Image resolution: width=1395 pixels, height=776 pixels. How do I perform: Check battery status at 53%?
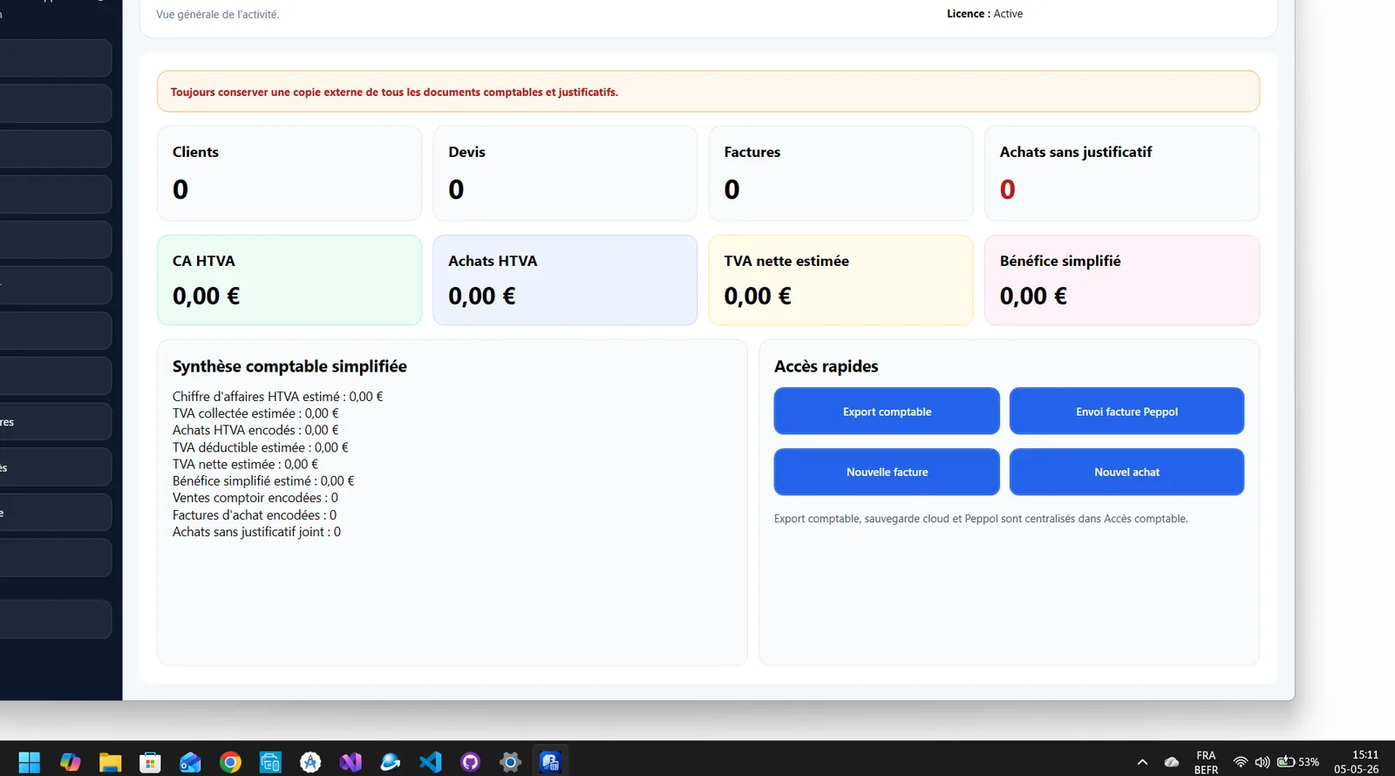click(1298, 762)
